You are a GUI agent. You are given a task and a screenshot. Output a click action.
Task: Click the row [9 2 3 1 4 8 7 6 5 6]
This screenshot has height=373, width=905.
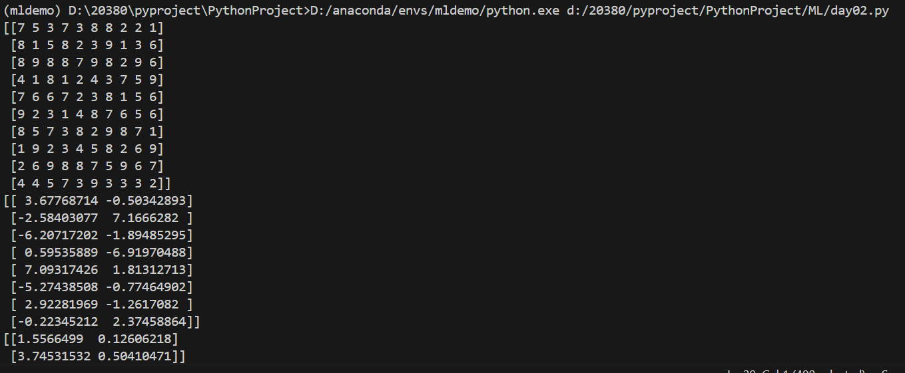(x=87, y=114)
